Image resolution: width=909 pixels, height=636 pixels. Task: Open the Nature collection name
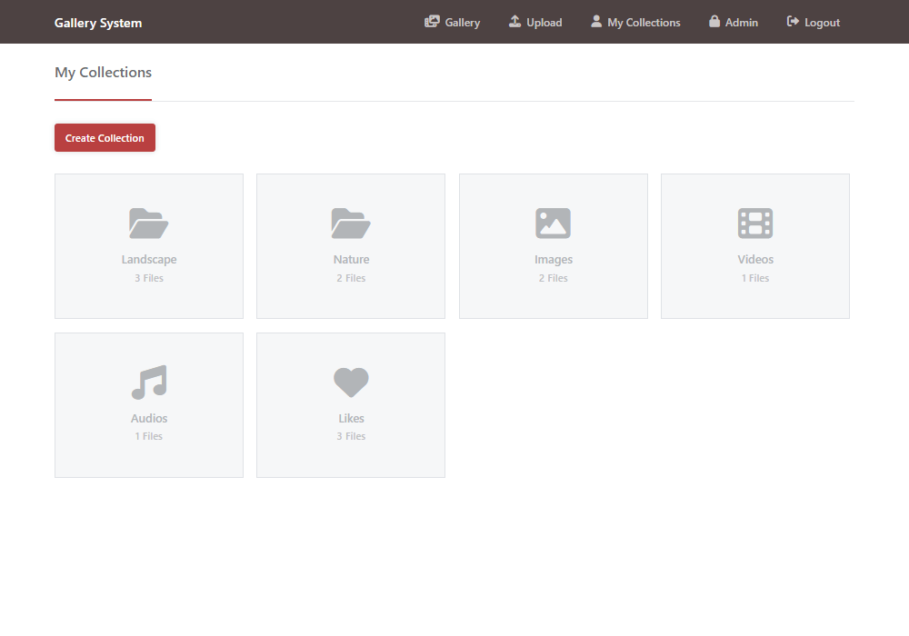[x=351, y=260]
